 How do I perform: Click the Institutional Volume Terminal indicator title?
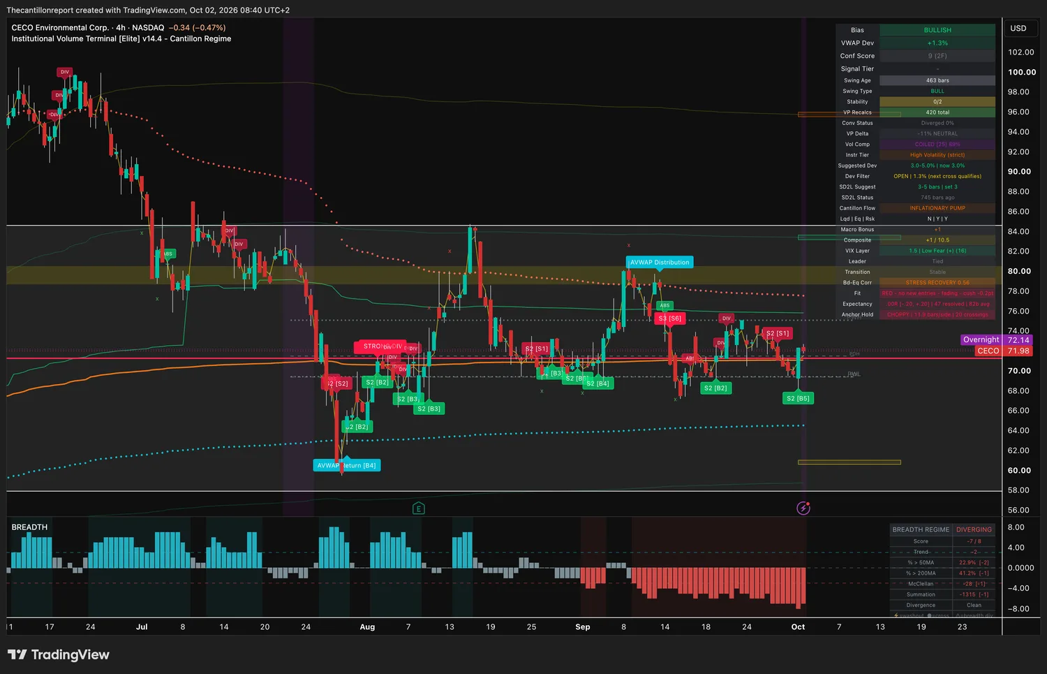pyautogui.click(x=121, y=39)
